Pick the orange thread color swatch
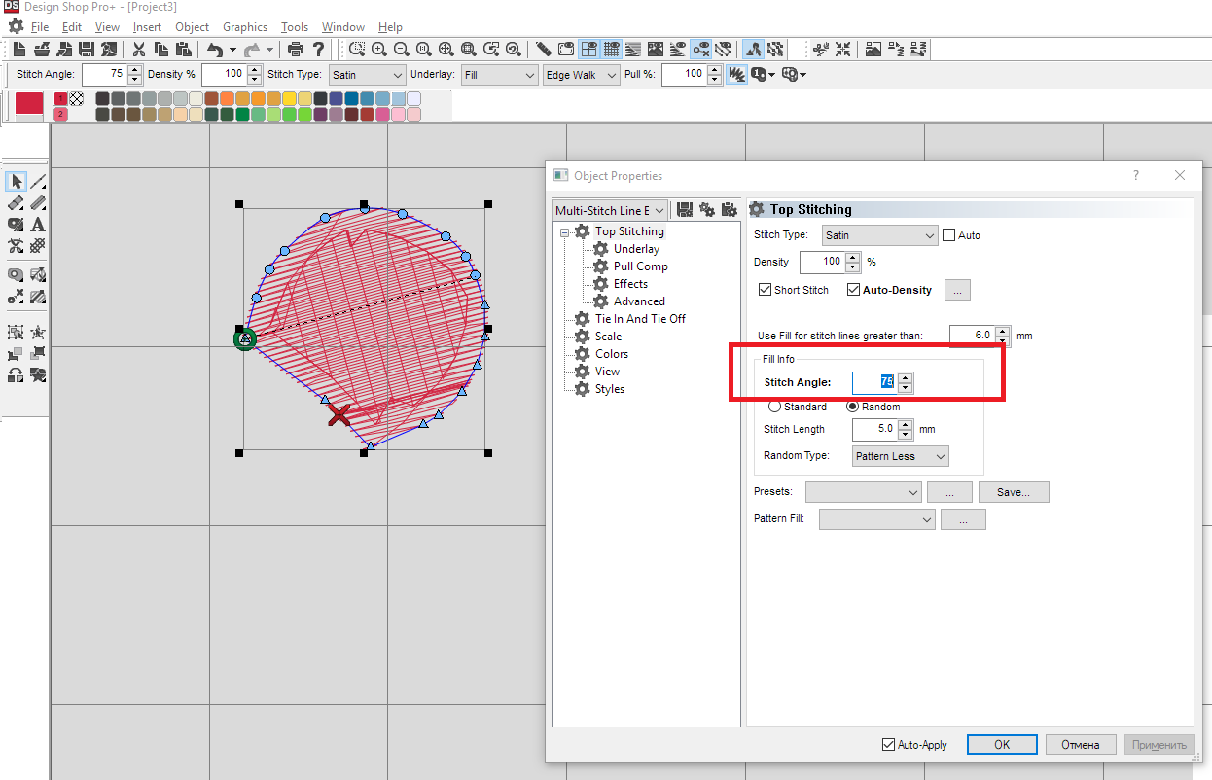This screenshot has width=1212, height=780. coord(227,99)
